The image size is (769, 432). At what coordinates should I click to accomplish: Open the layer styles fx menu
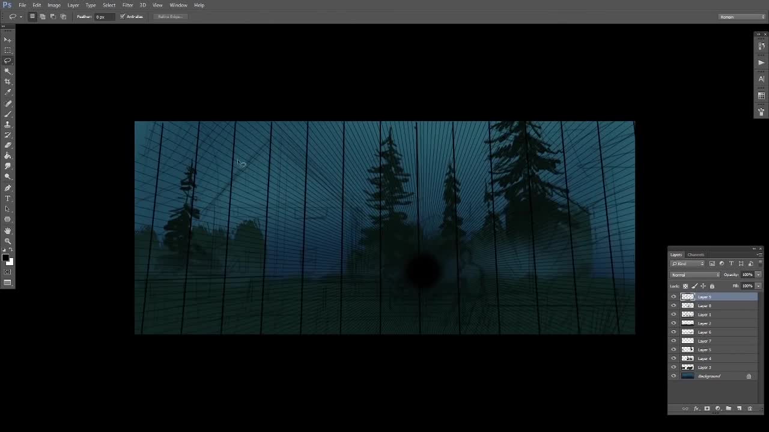[x=697, y=409]
